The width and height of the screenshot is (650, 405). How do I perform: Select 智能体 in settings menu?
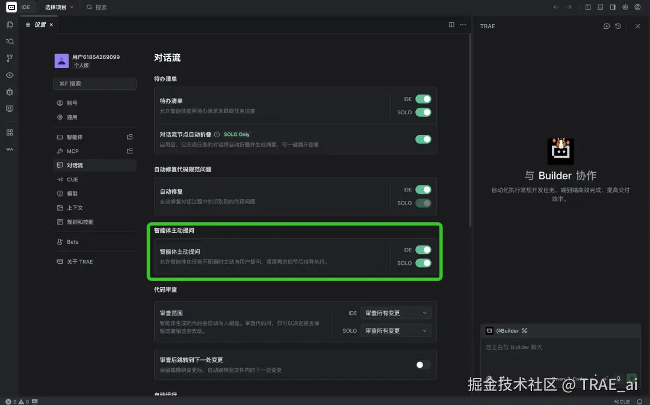95,137
